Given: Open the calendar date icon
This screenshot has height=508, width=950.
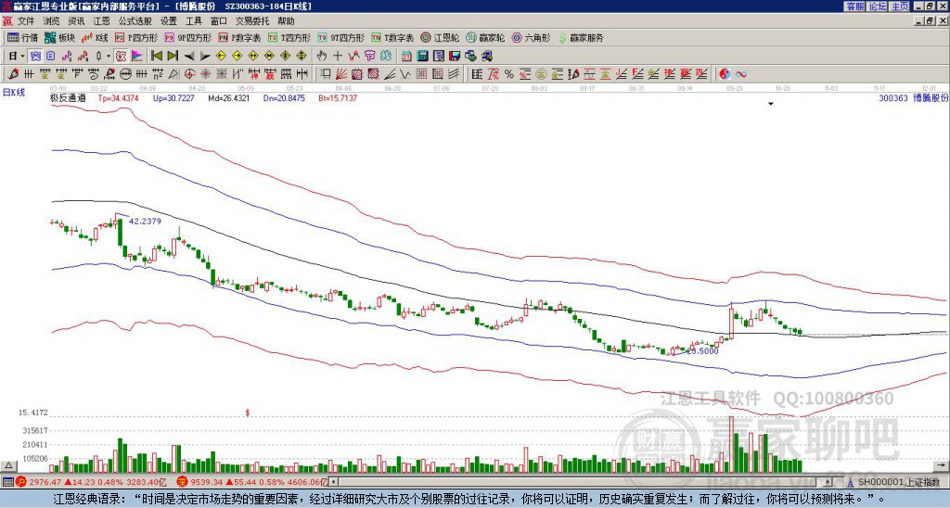Looking at the screenshot, I should click(406, 57).
